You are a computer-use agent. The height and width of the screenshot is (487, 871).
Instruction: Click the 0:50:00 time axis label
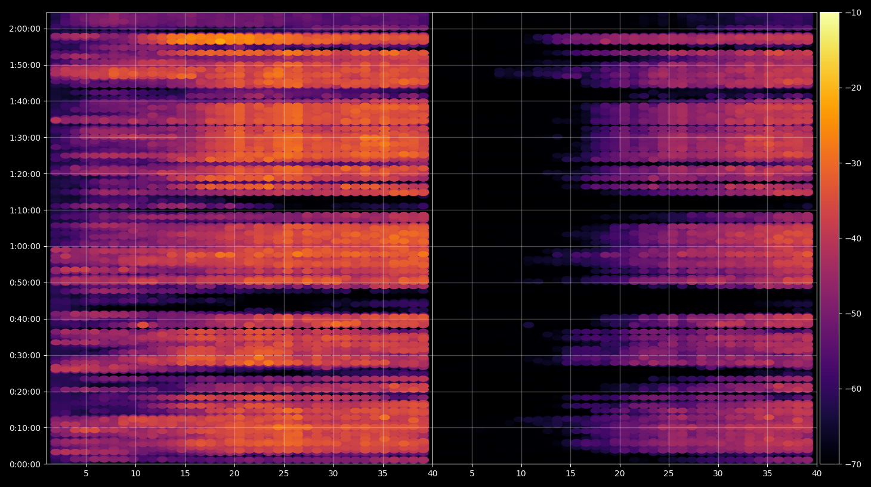pos(24,283)
